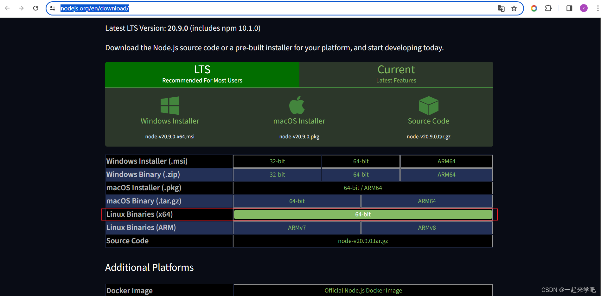Open Official Node.js Docker Image link

(363, 290)
